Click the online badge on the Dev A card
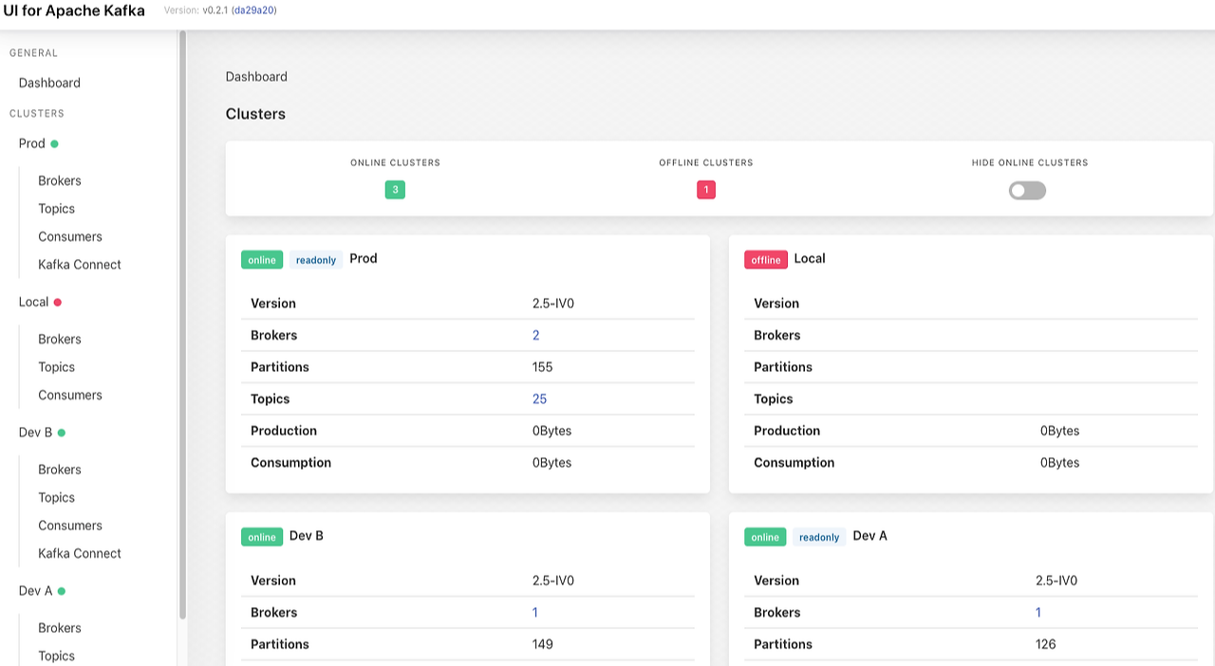1215x666 pixels. [x=765, y=537]
